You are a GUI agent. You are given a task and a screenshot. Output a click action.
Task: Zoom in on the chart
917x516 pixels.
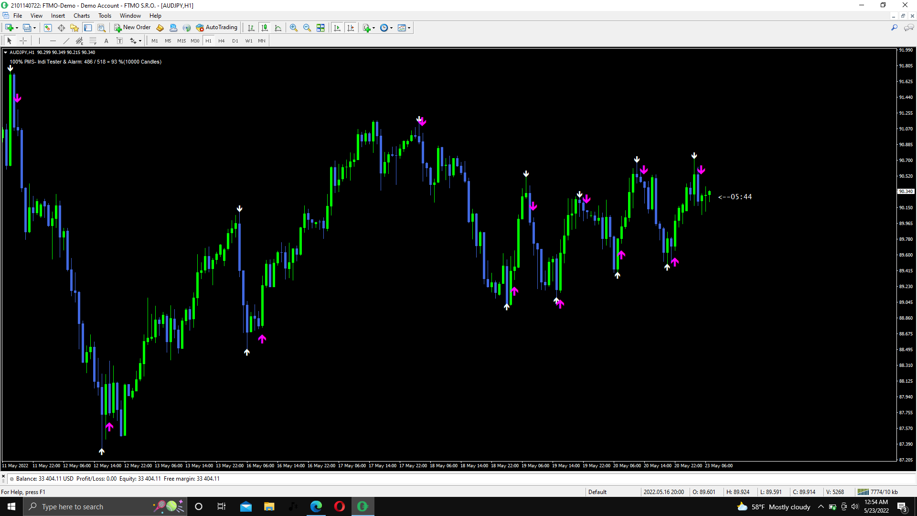click(x=294, y=28)
